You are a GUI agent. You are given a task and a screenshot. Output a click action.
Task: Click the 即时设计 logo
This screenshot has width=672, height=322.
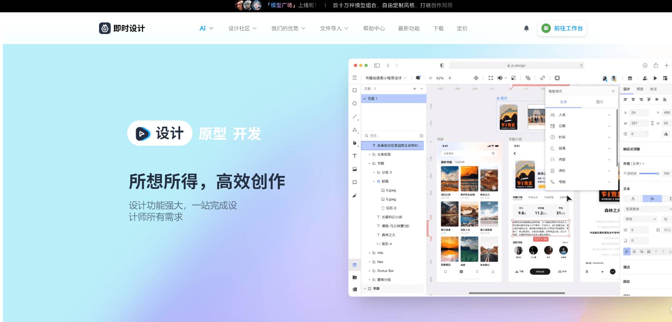coord(122,28)
